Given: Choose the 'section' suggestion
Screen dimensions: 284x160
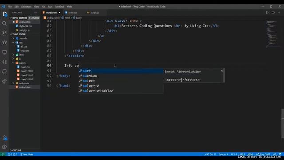Looking at the screenshot, I should pos(121,76).
